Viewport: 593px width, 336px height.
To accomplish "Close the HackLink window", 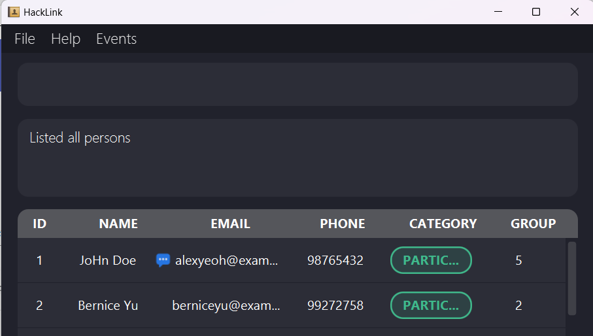I will [575, 12].
